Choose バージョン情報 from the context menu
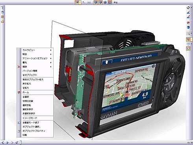This screenshot has width=193, height=145. click(x=35, y=71)
